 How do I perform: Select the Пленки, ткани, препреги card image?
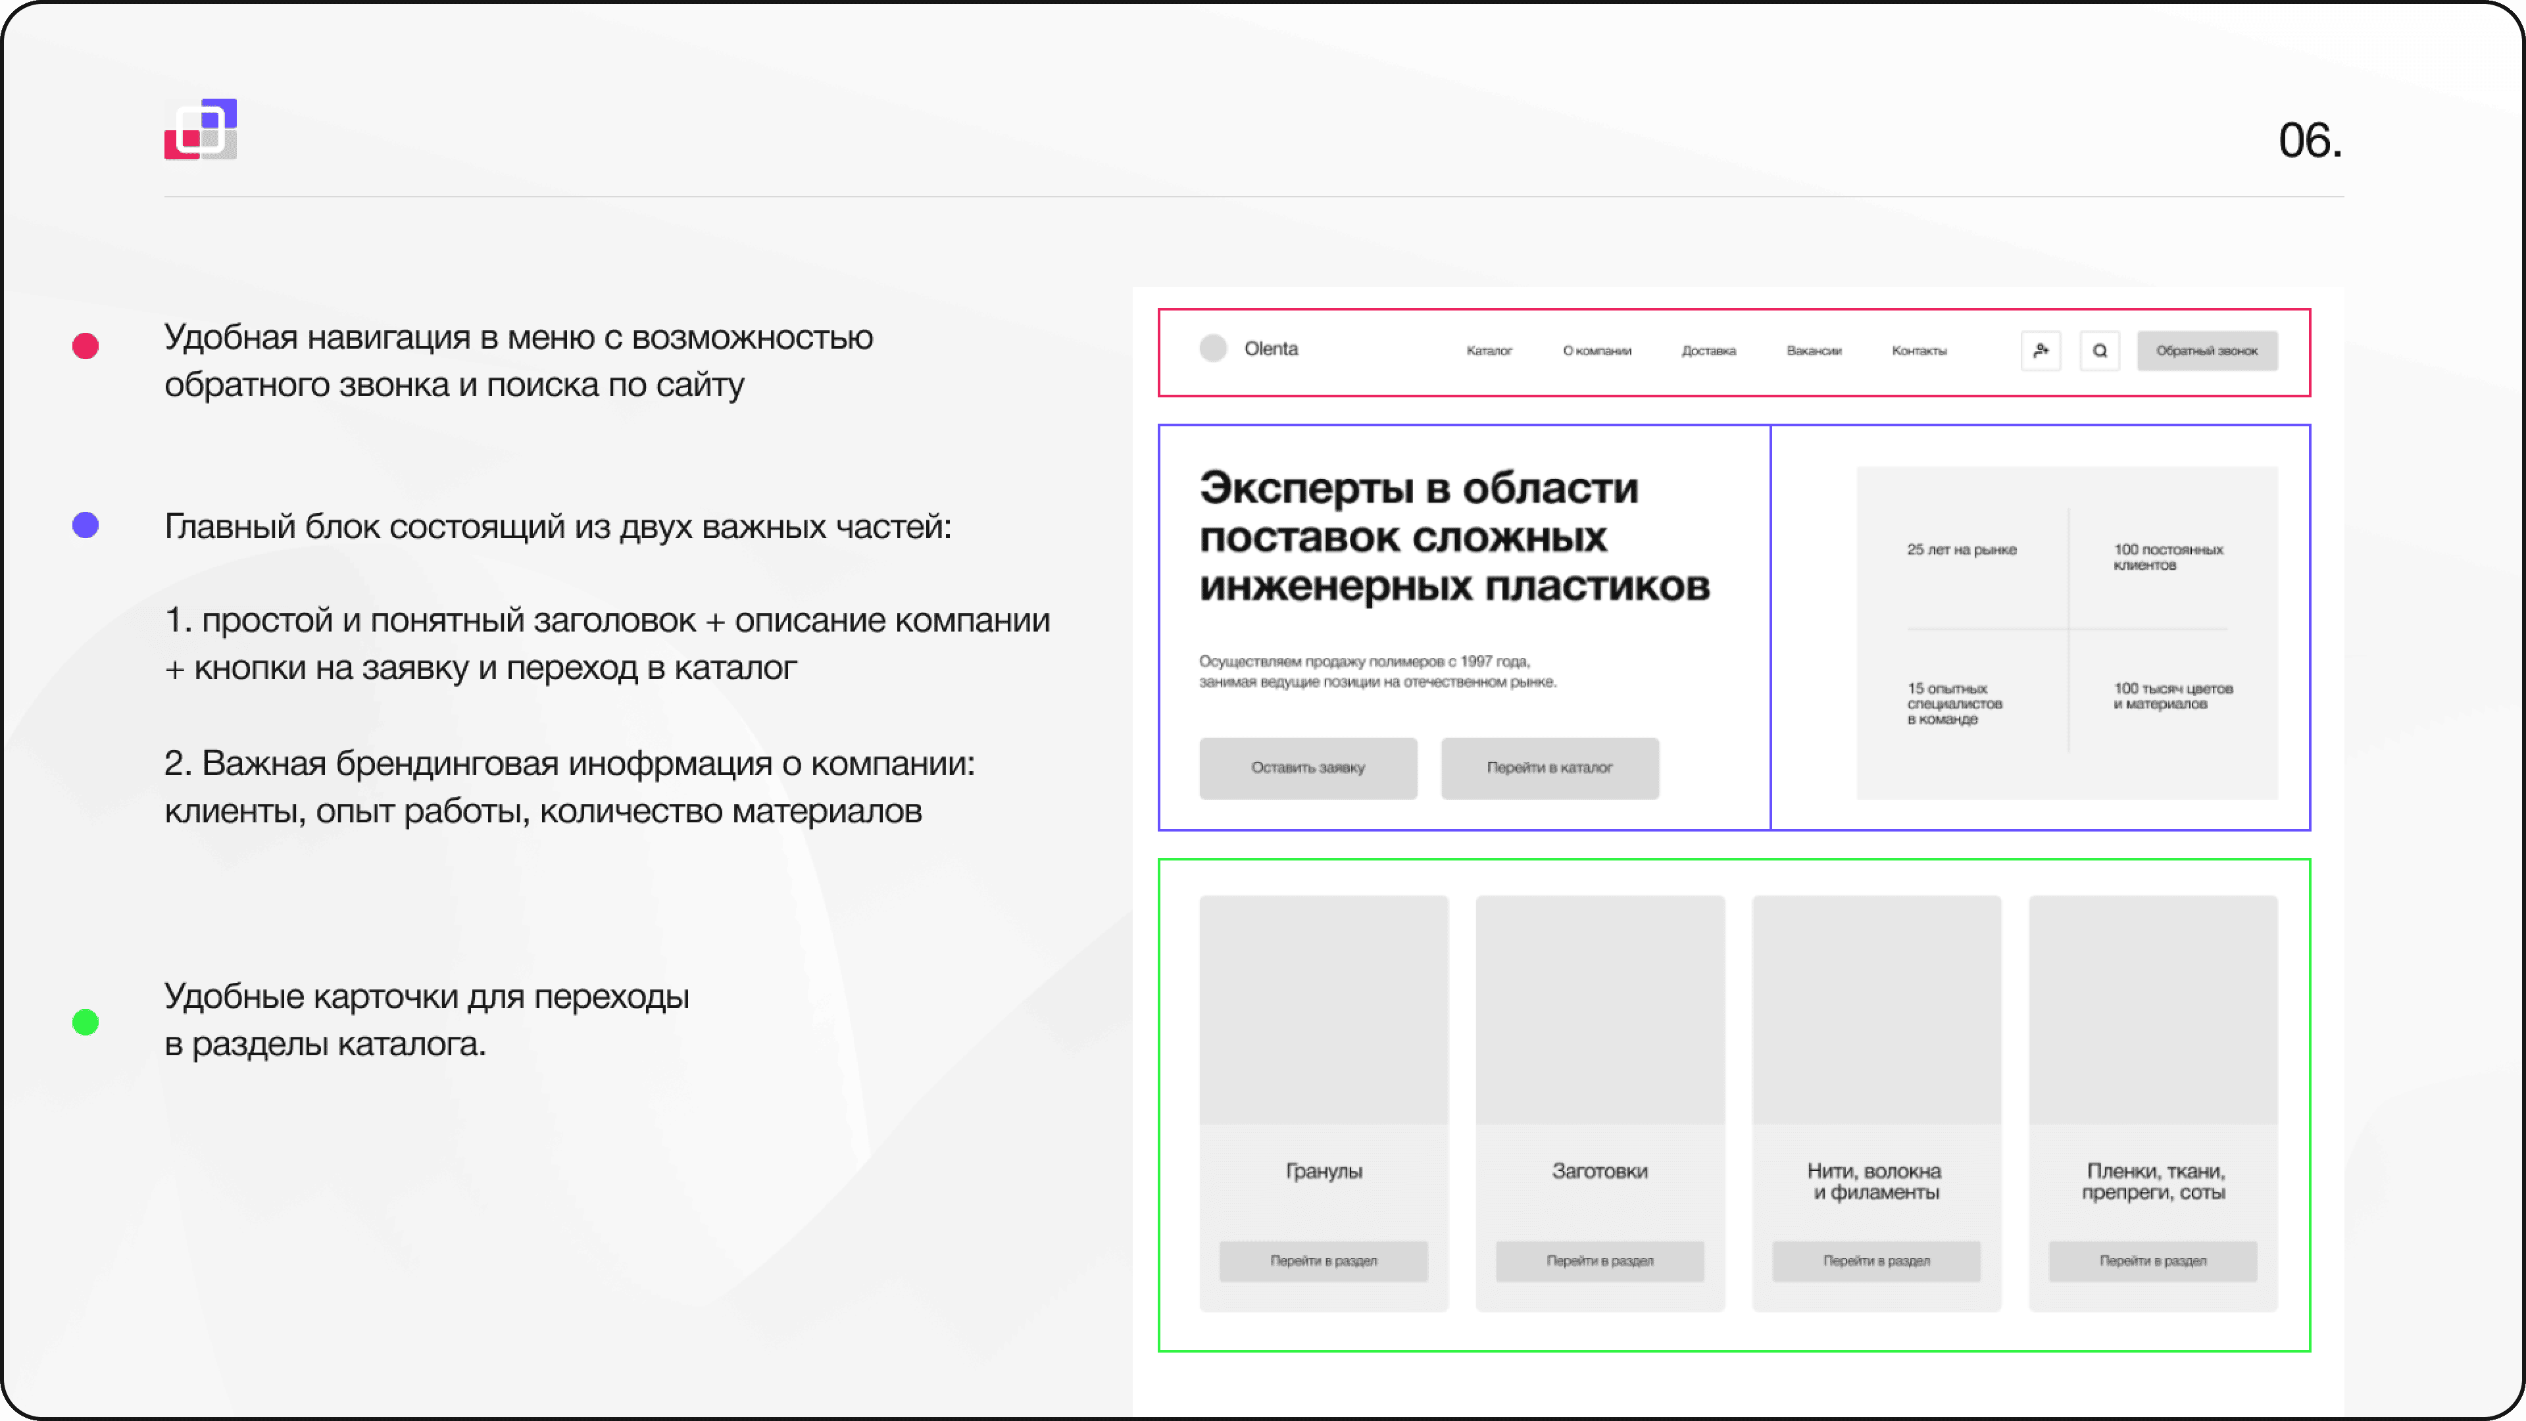[x=2154, y=1009]
